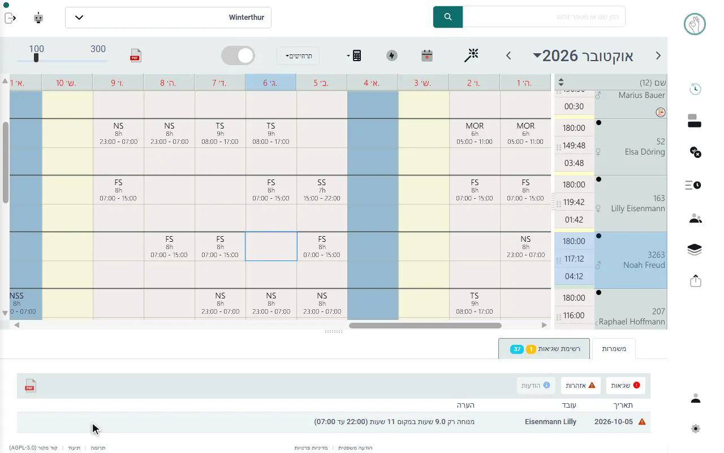Click the stacked layers sidebar icon

pos(695,250)
